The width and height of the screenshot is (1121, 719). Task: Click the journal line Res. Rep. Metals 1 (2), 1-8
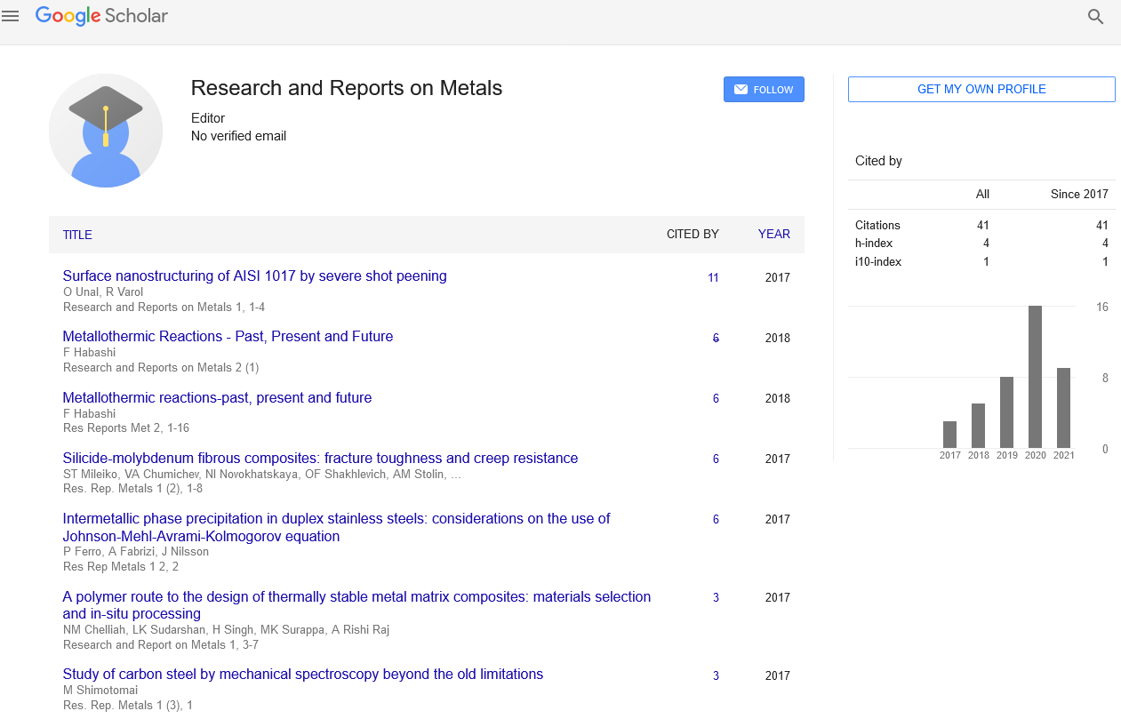(133, 489)
